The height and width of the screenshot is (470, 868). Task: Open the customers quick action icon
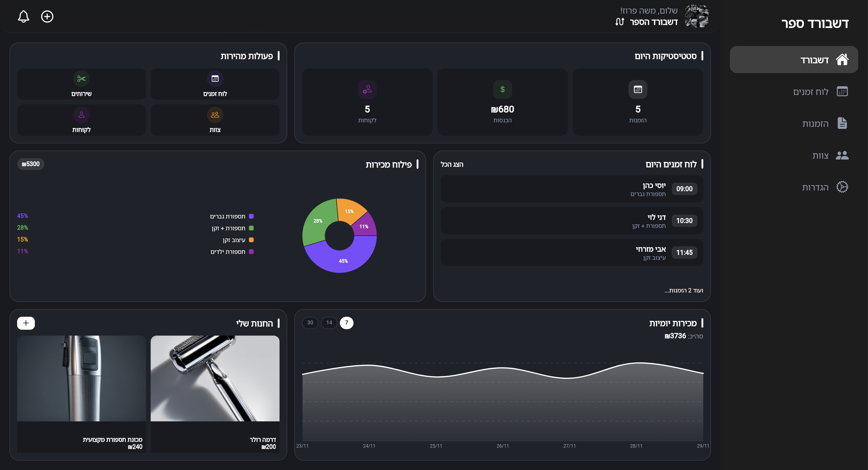tap(81, 115)
